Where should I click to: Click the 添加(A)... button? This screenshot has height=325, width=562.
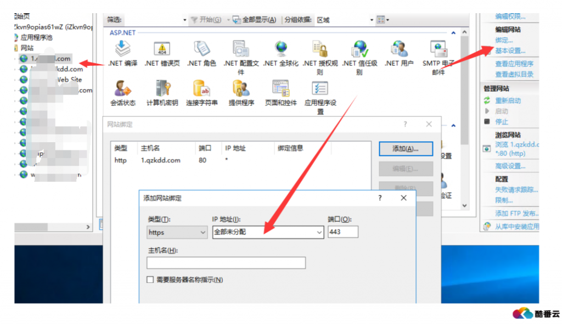tap(406, 149)
